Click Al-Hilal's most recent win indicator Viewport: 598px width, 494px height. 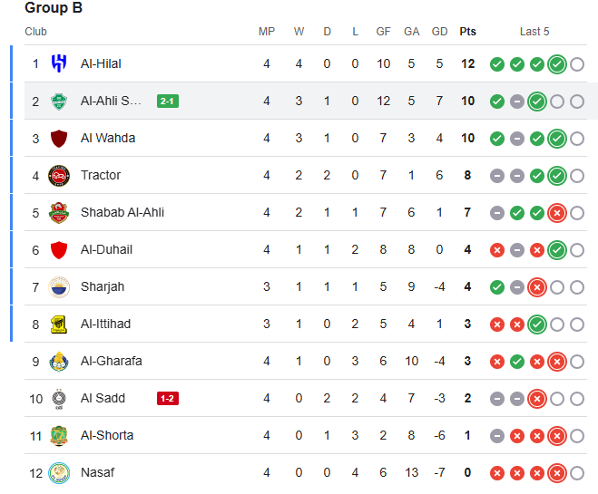pyautogui.click(x=557, y=64)
